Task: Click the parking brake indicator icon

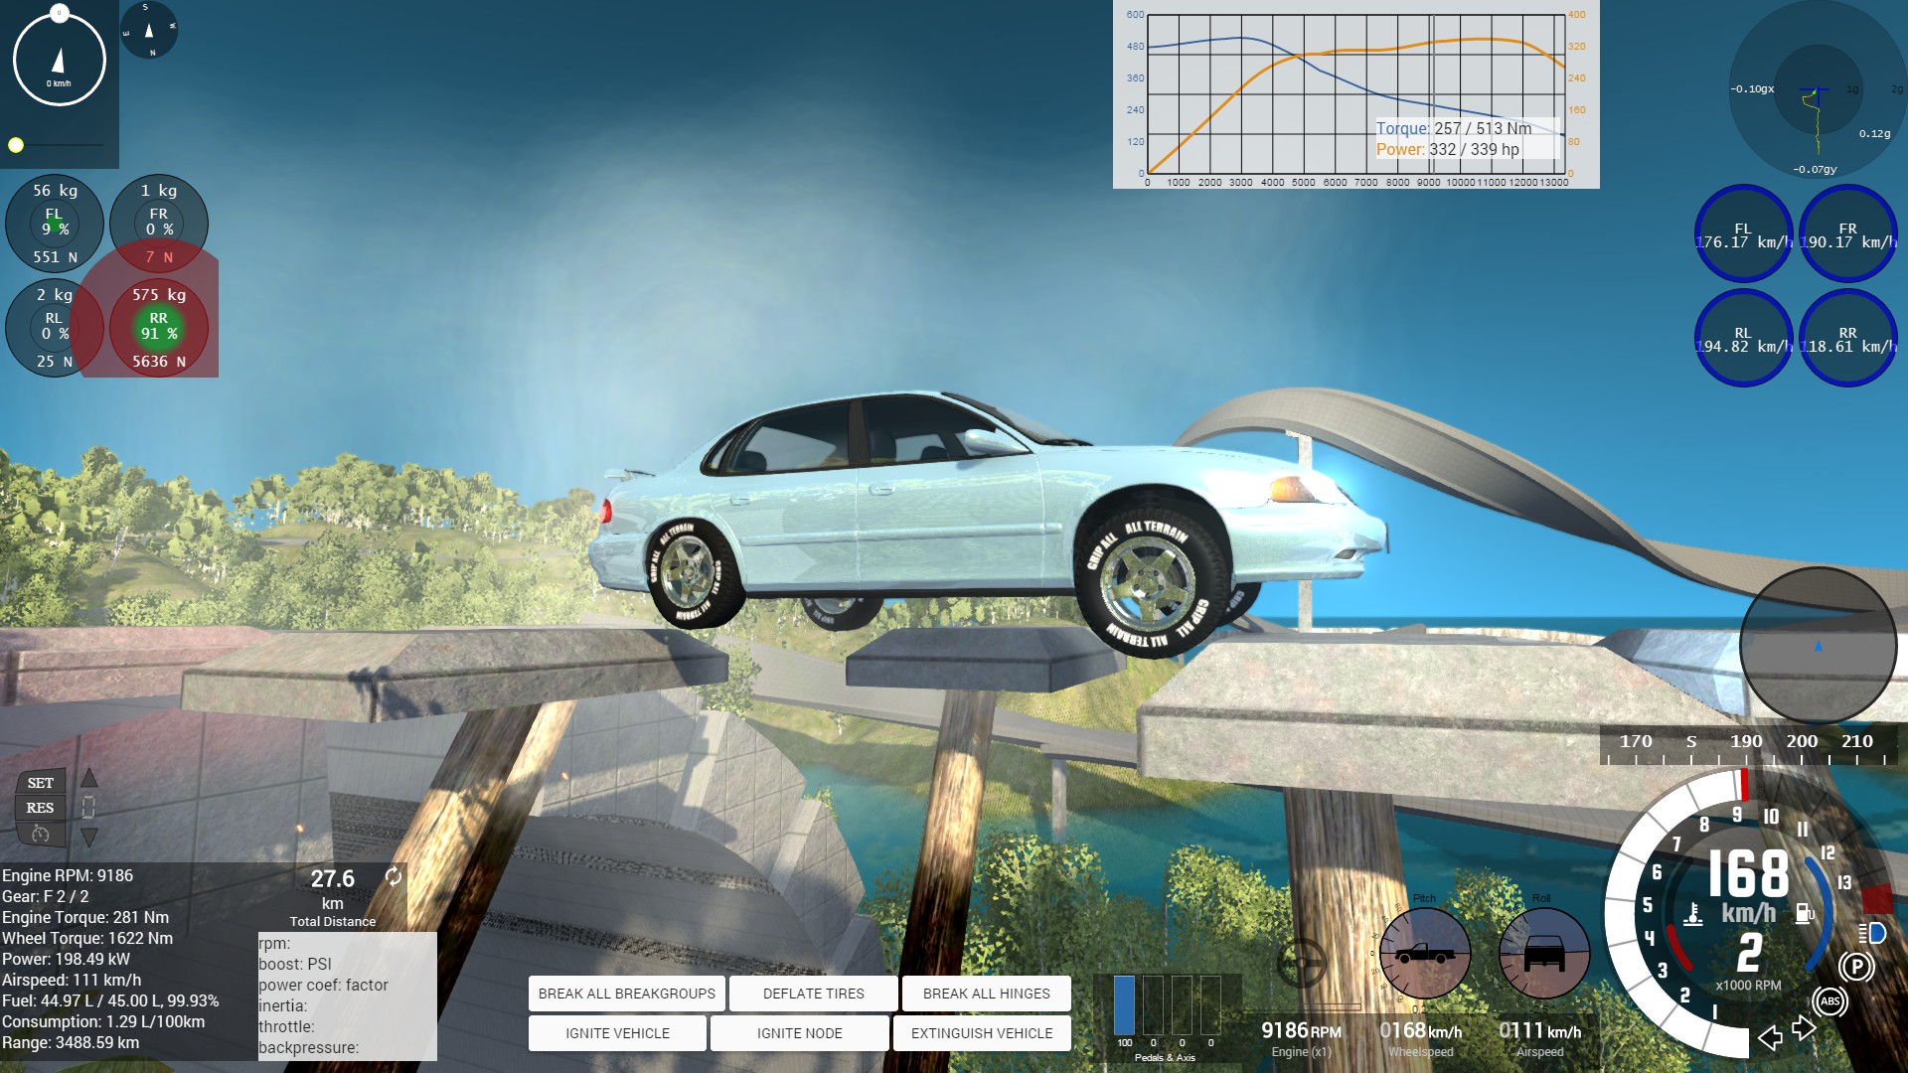Action: (1855, 966)
